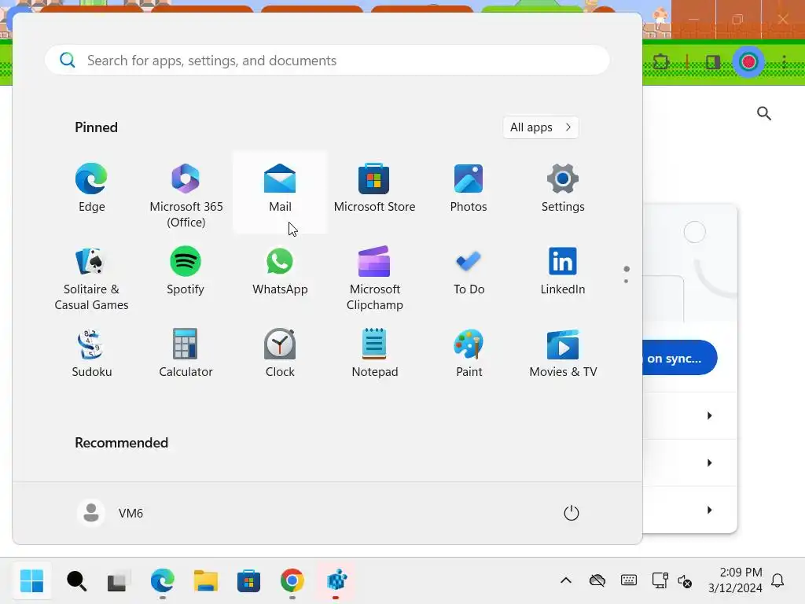Open the clock and date flyout
805x604 pixels.
coord(735,580)
